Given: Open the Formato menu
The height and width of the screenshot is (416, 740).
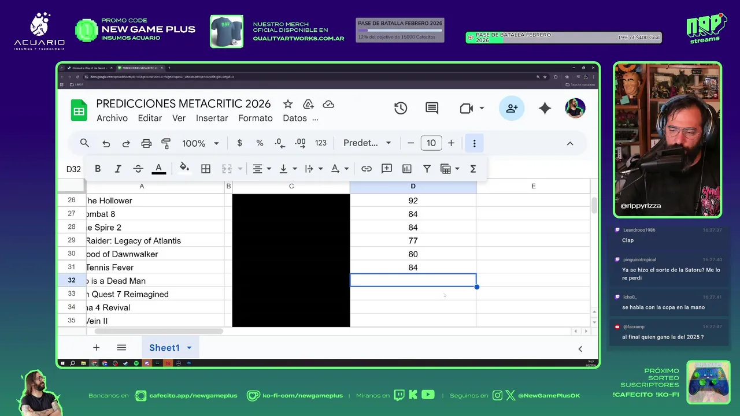Looking at the screenshot, I should [256, 118].
